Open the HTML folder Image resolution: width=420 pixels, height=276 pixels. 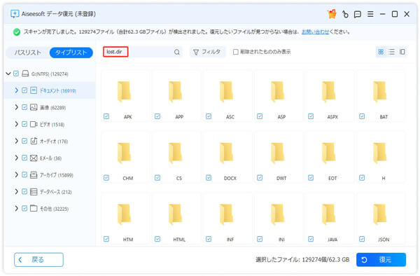pos(175,214)
